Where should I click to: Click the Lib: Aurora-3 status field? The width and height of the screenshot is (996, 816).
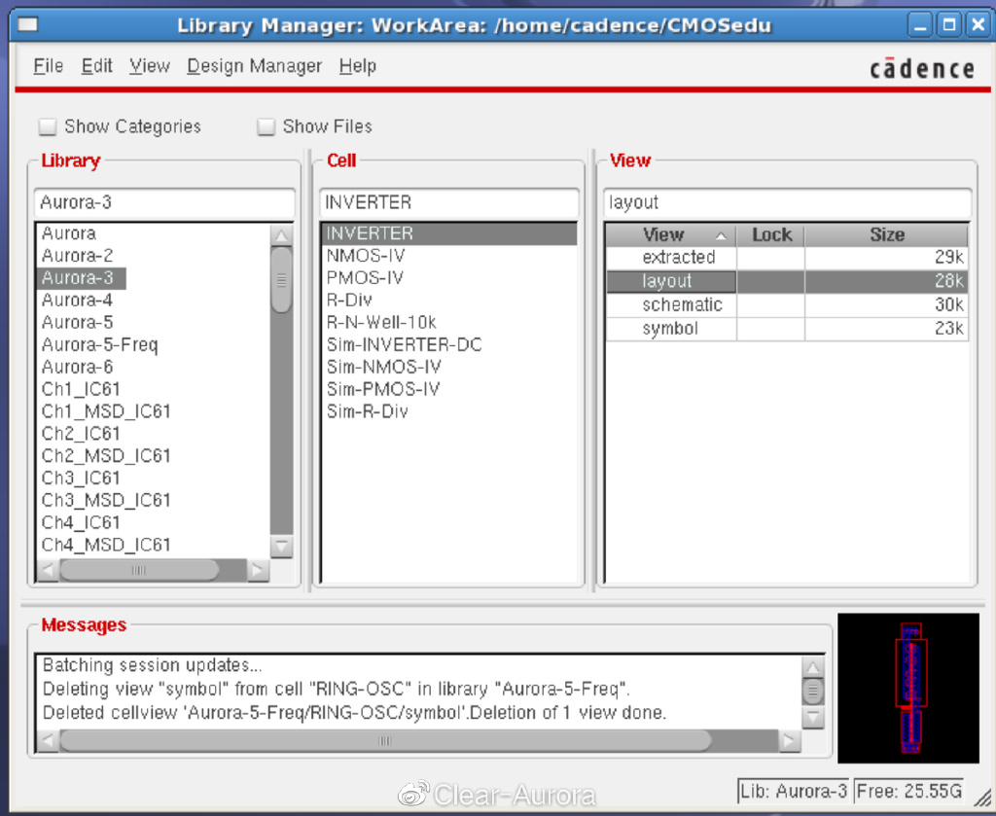point(794,792)
